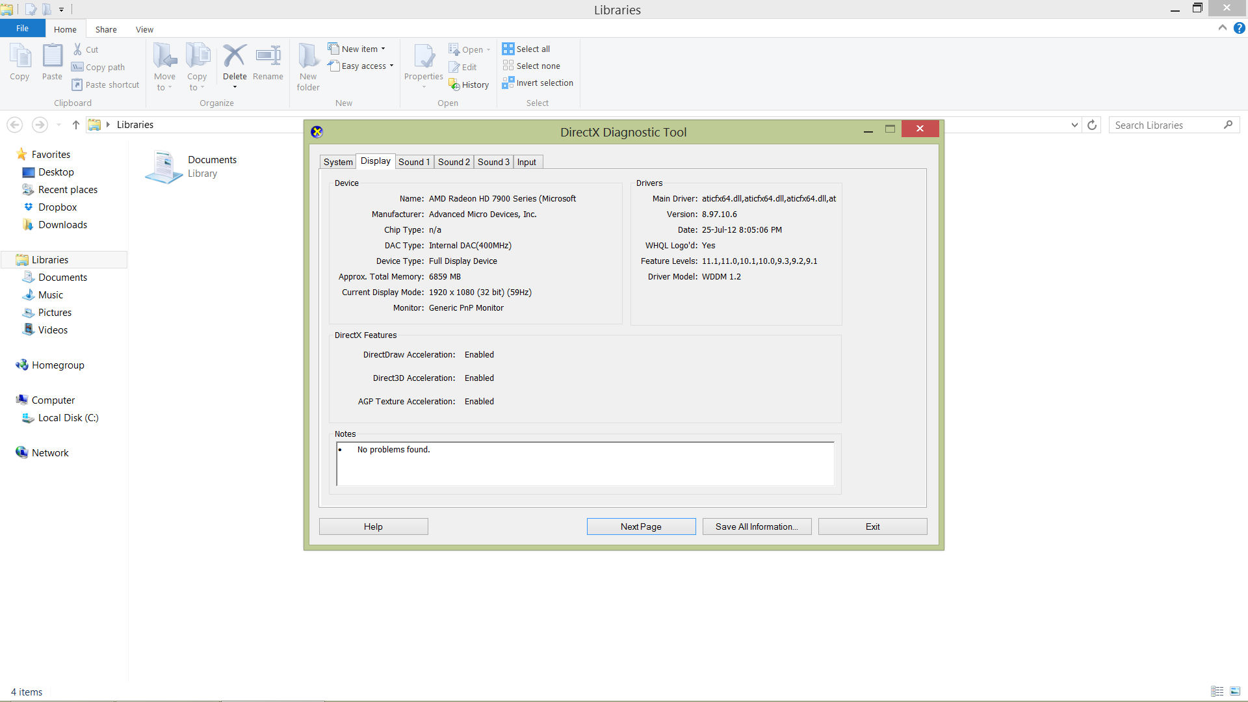Go up one level with up arrow

click(x=75, y=125)
